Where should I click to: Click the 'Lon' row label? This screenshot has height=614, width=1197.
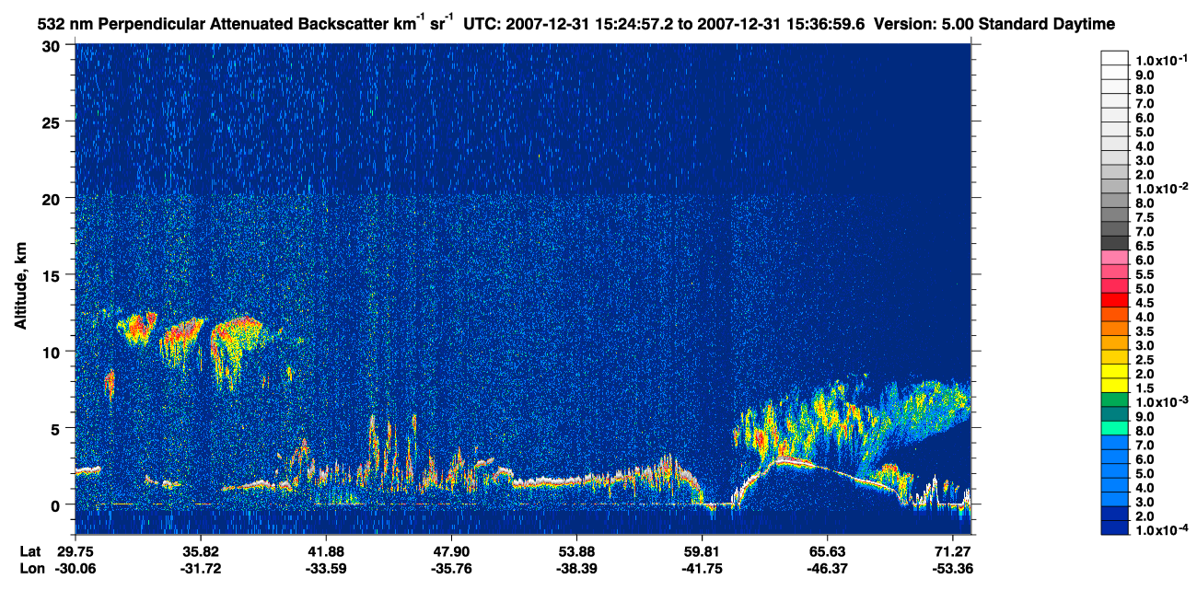[30, 568]
